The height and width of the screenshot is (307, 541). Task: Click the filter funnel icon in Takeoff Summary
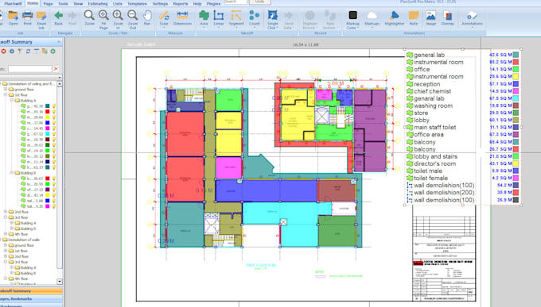coord(20,52)
